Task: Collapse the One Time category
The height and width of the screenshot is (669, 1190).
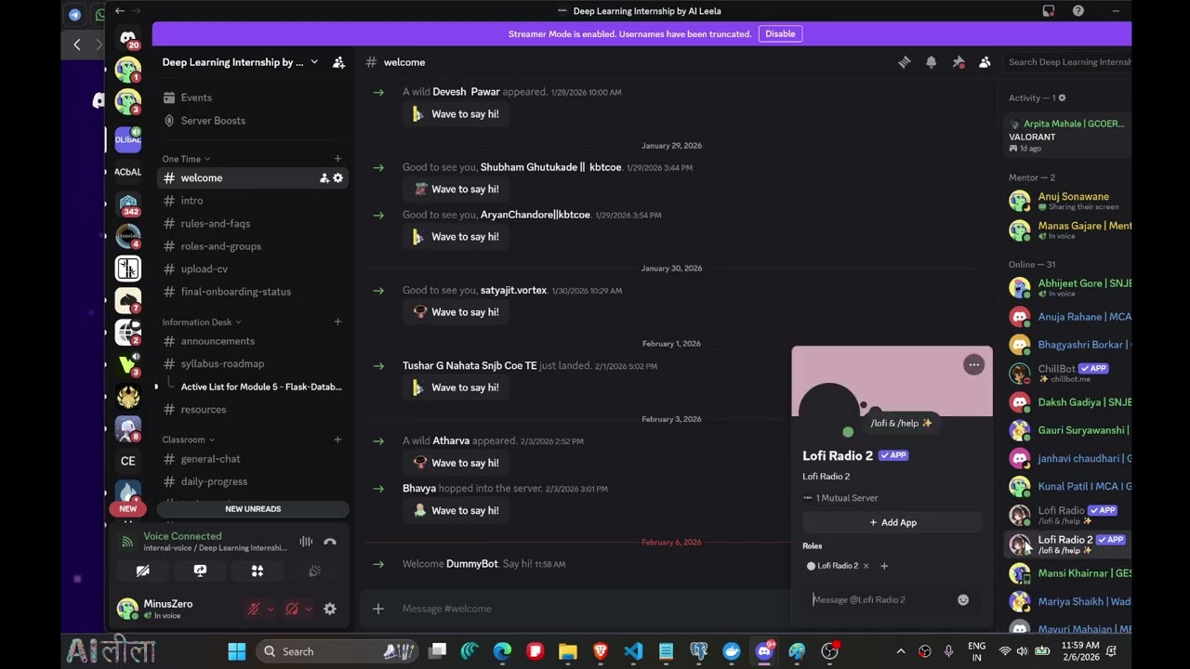Action: (186, 159)
